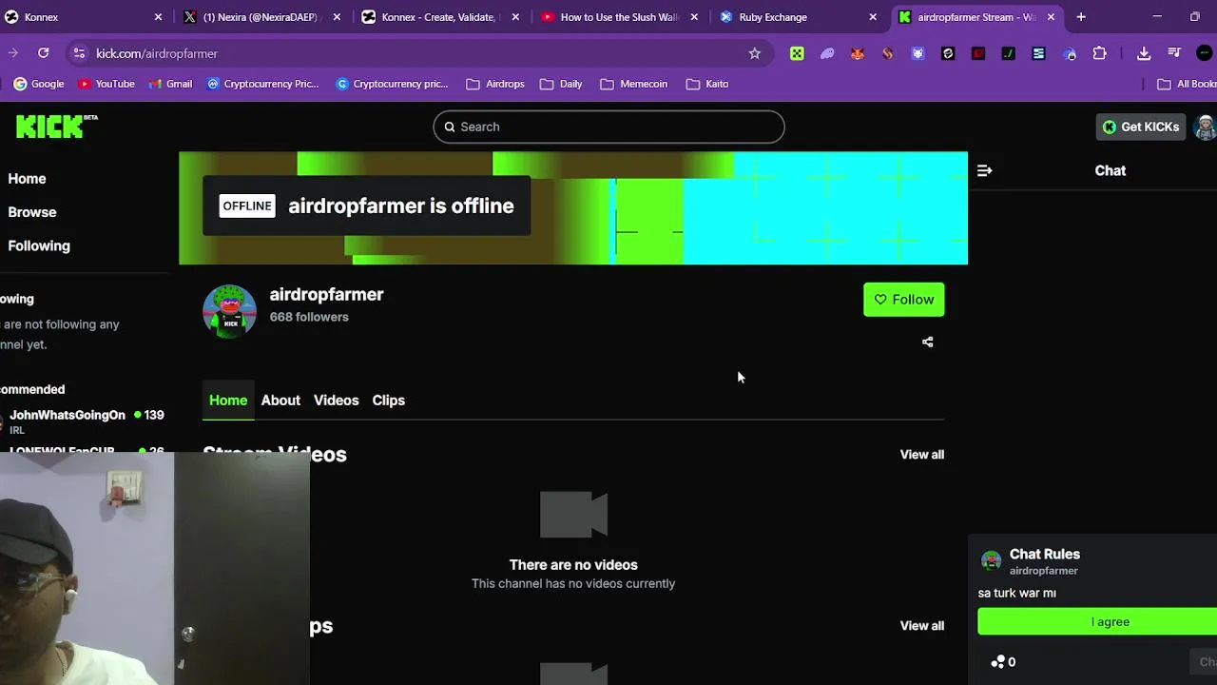Switch to the Videos tab
Screen dimensions: 1217x685
point(337,401)
